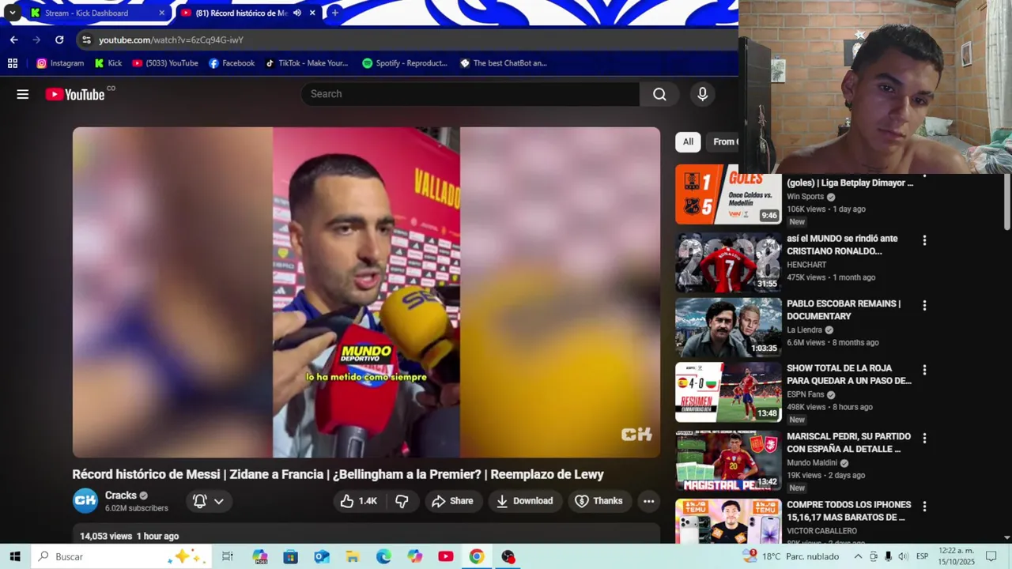This screenshot has width=1012, height=569.
Task: Open options for Cristiano Ronaldo video
Action: 924,240
